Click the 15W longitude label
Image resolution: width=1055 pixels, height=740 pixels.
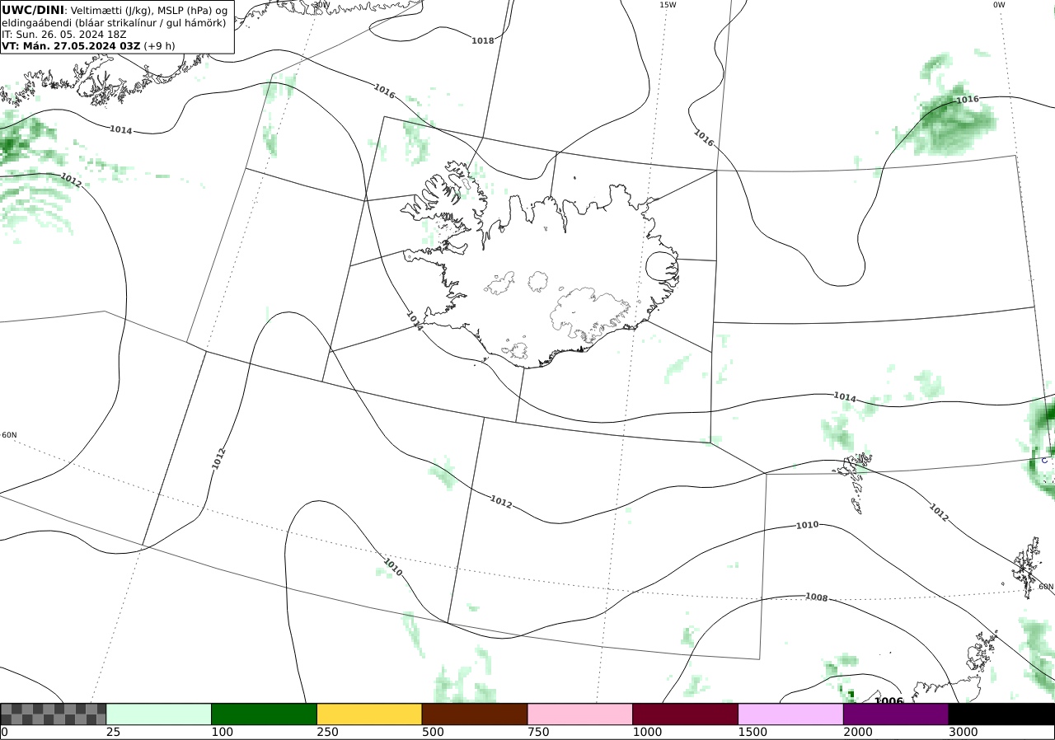[x=668, y=5]
